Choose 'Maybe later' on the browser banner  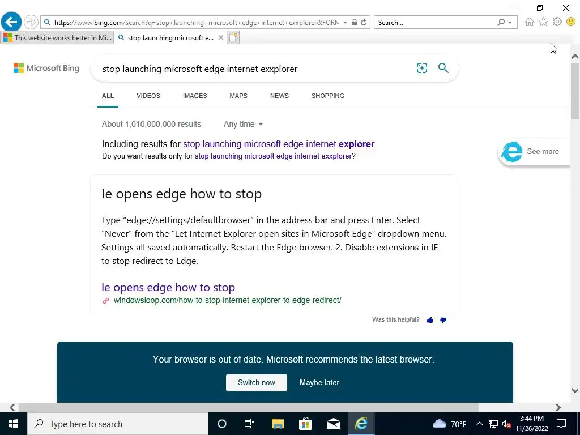coord(319,382)
